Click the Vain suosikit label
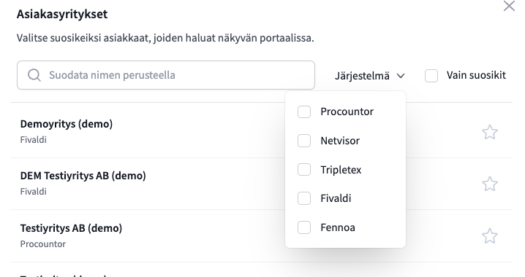The height and width of the screenshot is (277, 525). (x=476, y=75)
